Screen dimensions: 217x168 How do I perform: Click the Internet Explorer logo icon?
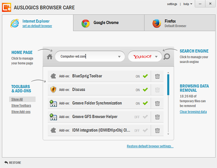(x=15, y=23)
